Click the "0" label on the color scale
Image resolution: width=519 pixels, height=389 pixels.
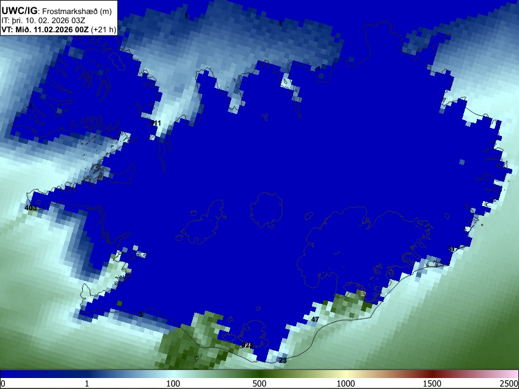3,384
